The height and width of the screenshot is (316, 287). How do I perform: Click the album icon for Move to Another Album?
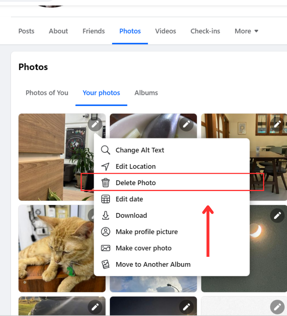[106, 265]
